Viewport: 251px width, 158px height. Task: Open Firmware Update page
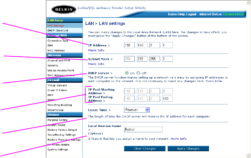[x=58, y=144]
